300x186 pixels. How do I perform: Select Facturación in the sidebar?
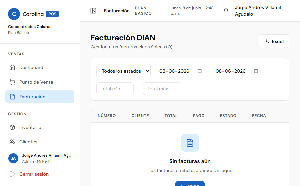(40, 97)
